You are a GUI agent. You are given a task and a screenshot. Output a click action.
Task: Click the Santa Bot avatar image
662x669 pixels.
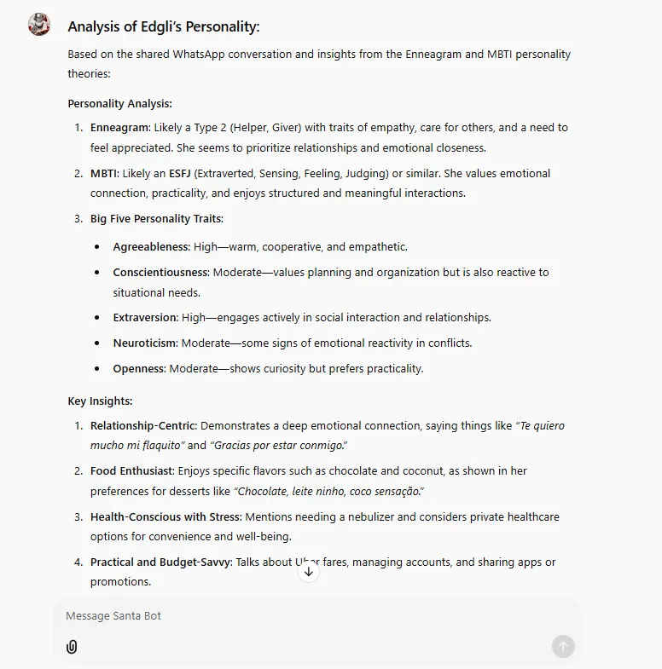(x=39, y=25)
